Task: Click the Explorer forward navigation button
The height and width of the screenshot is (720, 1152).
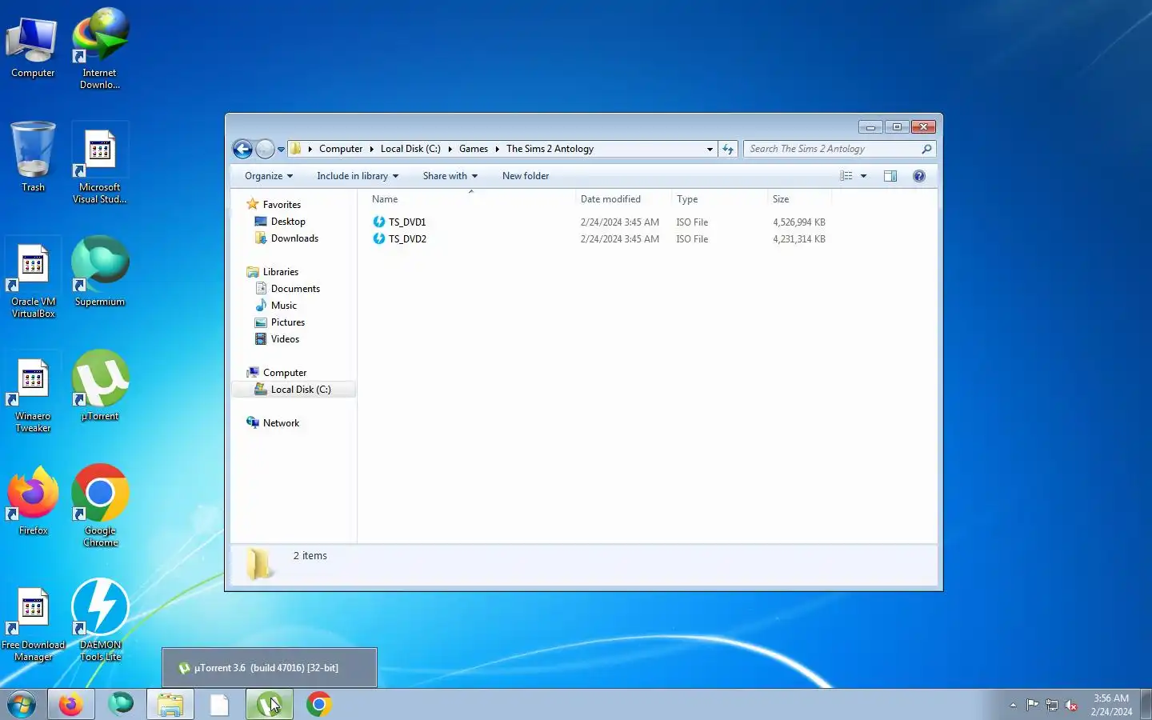Action: pyautogui.click(x=265, y=149)
